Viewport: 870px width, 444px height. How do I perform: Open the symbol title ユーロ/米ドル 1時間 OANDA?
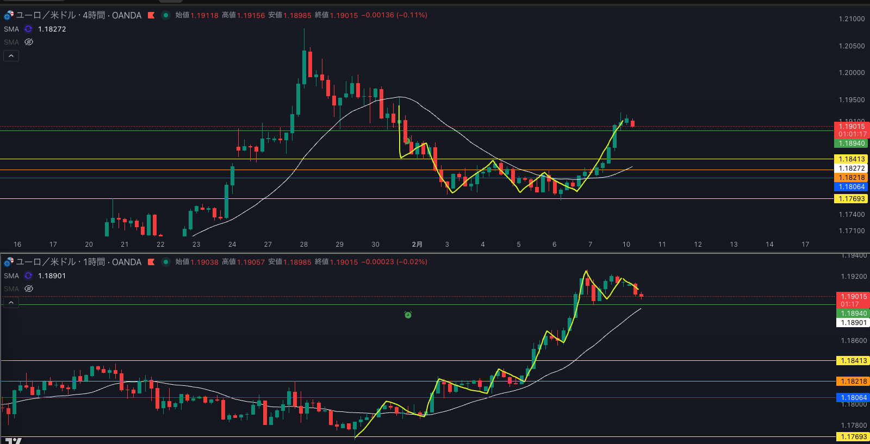pyautogui.click(x=79, y=262)
